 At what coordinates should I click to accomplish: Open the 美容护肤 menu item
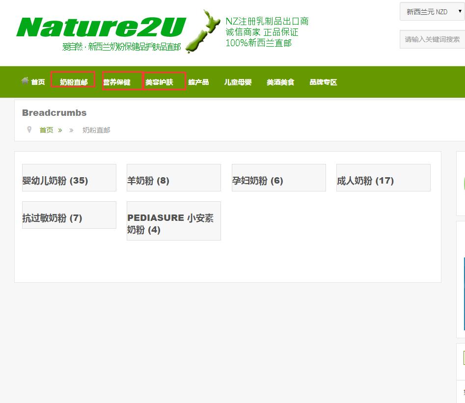159,82
